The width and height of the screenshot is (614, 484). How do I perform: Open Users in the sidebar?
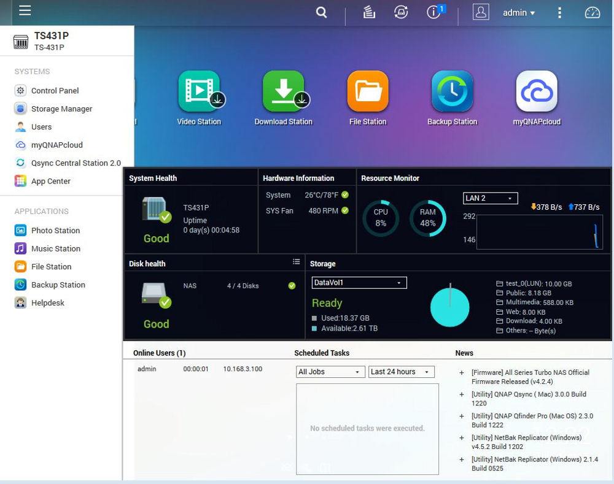pos(33,127)
